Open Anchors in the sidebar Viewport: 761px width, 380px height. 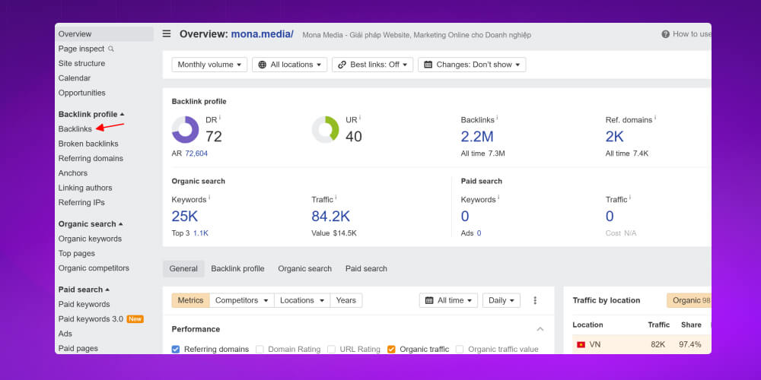[73, 173]
